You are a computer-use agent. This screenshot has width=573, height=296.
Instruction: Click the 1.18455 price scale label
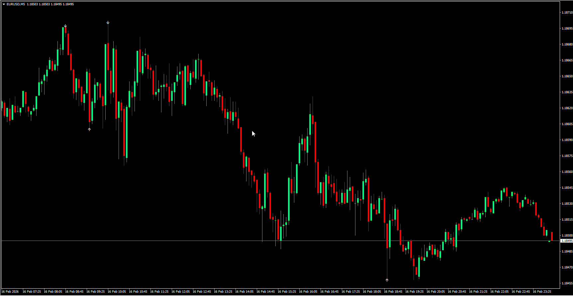click(x=567, y=283)
